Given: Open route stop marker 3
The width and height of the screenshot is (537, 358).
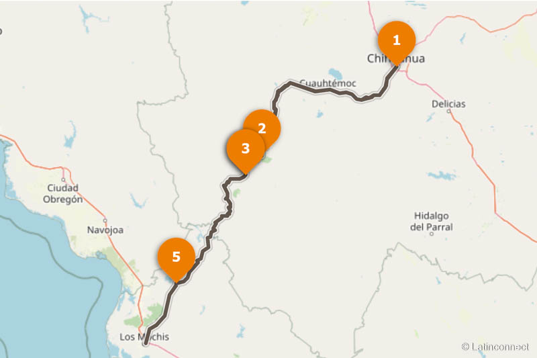Looking at the screenshot, I should pyautogui.click(x=246, y=148).
